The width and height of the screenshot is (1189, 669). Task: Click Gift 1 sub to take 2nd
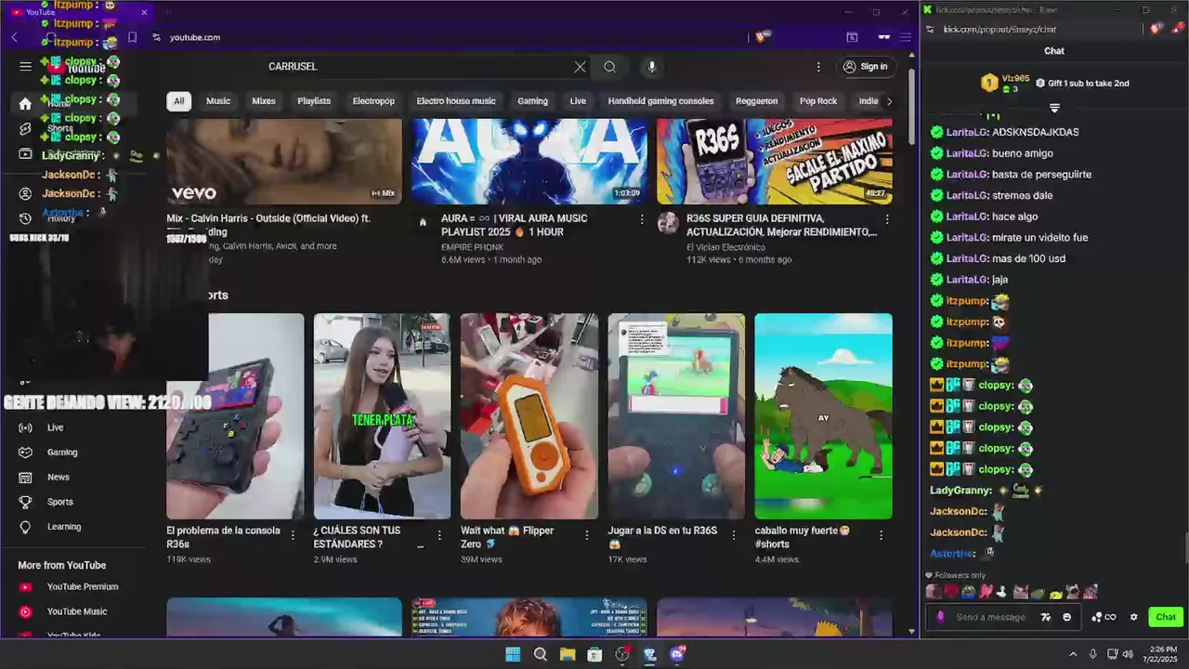(x=1082, y=83)
